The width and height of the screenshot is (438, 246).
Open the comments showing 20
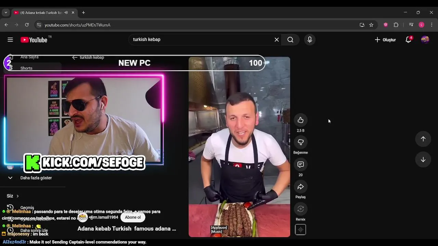pyautogui.click(x=300, y=164)
